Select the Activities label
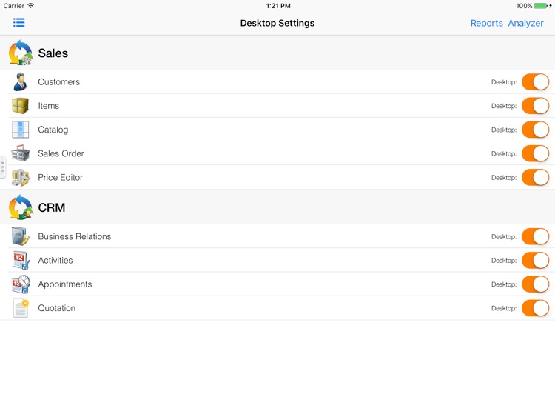 [x=55, y=260]
